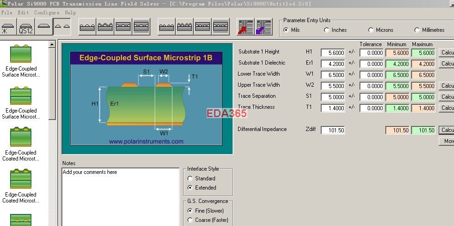
Task: Edit the W1 lower trace width field
Action: pos(333,75)
